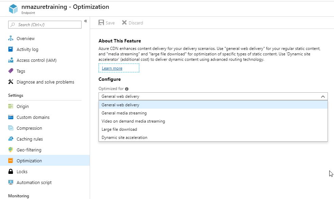Click the Tags icon
This screenshot has width=334, height=199.
pyautogui.click(x=11, y=71)
